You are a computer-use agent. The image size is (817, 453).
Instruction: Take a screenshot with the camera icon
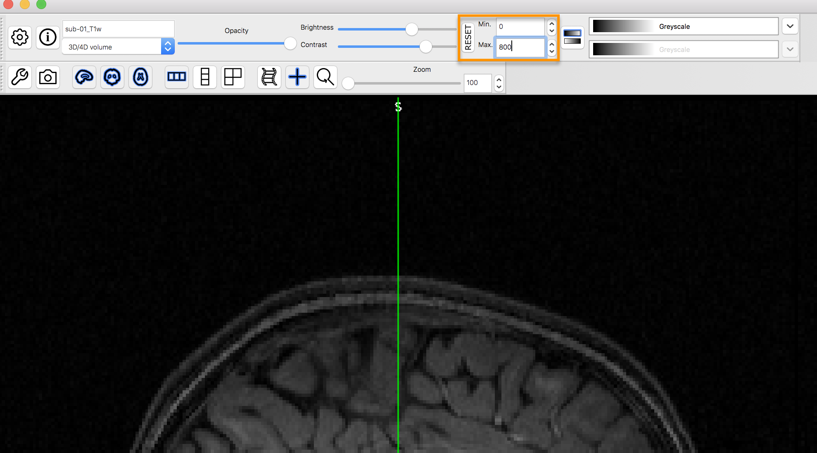click(48, 77)
